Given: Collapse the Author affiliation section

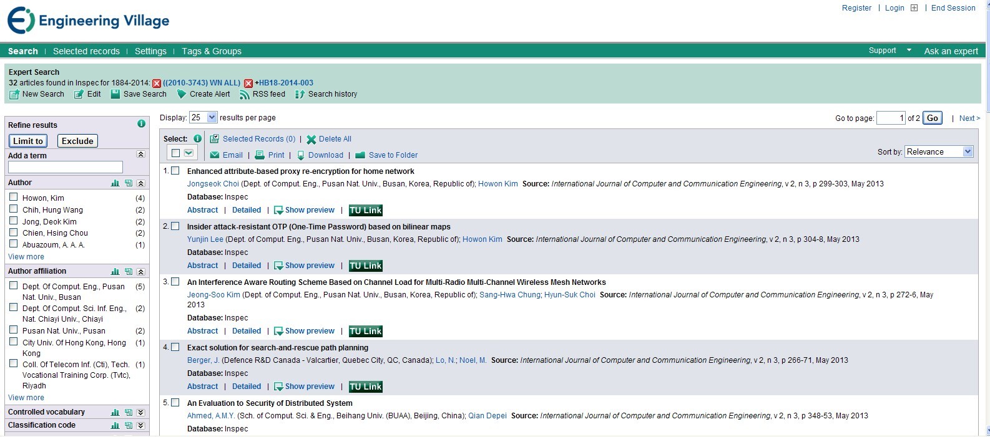Looking at the screenshot, I should point(141,271).
